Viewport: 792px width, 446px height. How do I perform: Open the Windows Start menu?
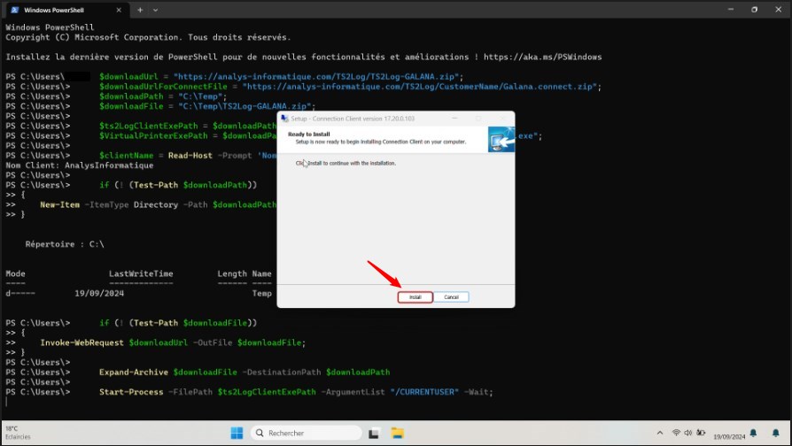point(237,433)
